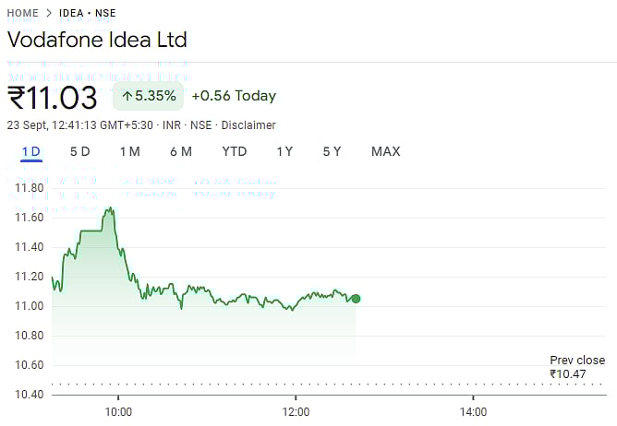The height and width of the screenshot is (426, 617).
Task: Show the MAX chart range
Action: [x=386, y=151]
